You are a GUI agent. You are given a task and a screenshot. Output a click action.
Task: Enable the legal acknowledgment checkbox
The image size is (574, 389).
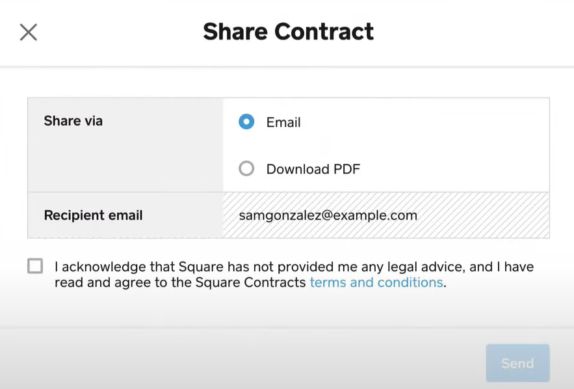[x=35, y=266]
